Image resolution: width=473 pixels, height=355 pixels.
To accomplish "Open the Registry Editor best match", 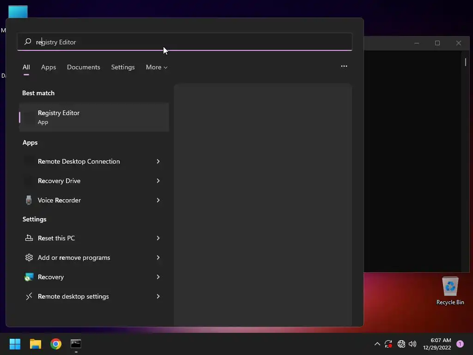I will point(94,117).
